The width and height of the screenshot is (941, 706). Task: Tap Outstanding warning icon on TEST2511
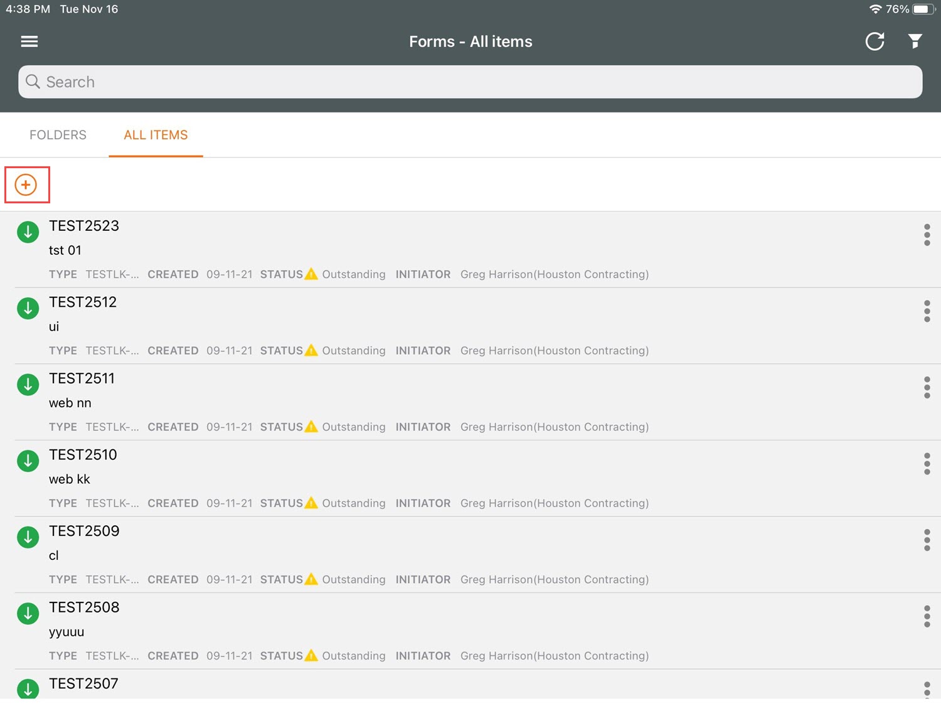311,427
